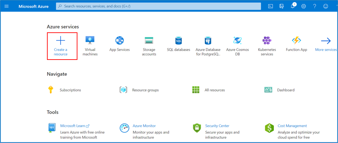This screenshot has height=143, width=338.
Task: Click the Function App label text
Action: tap(296, 50)
